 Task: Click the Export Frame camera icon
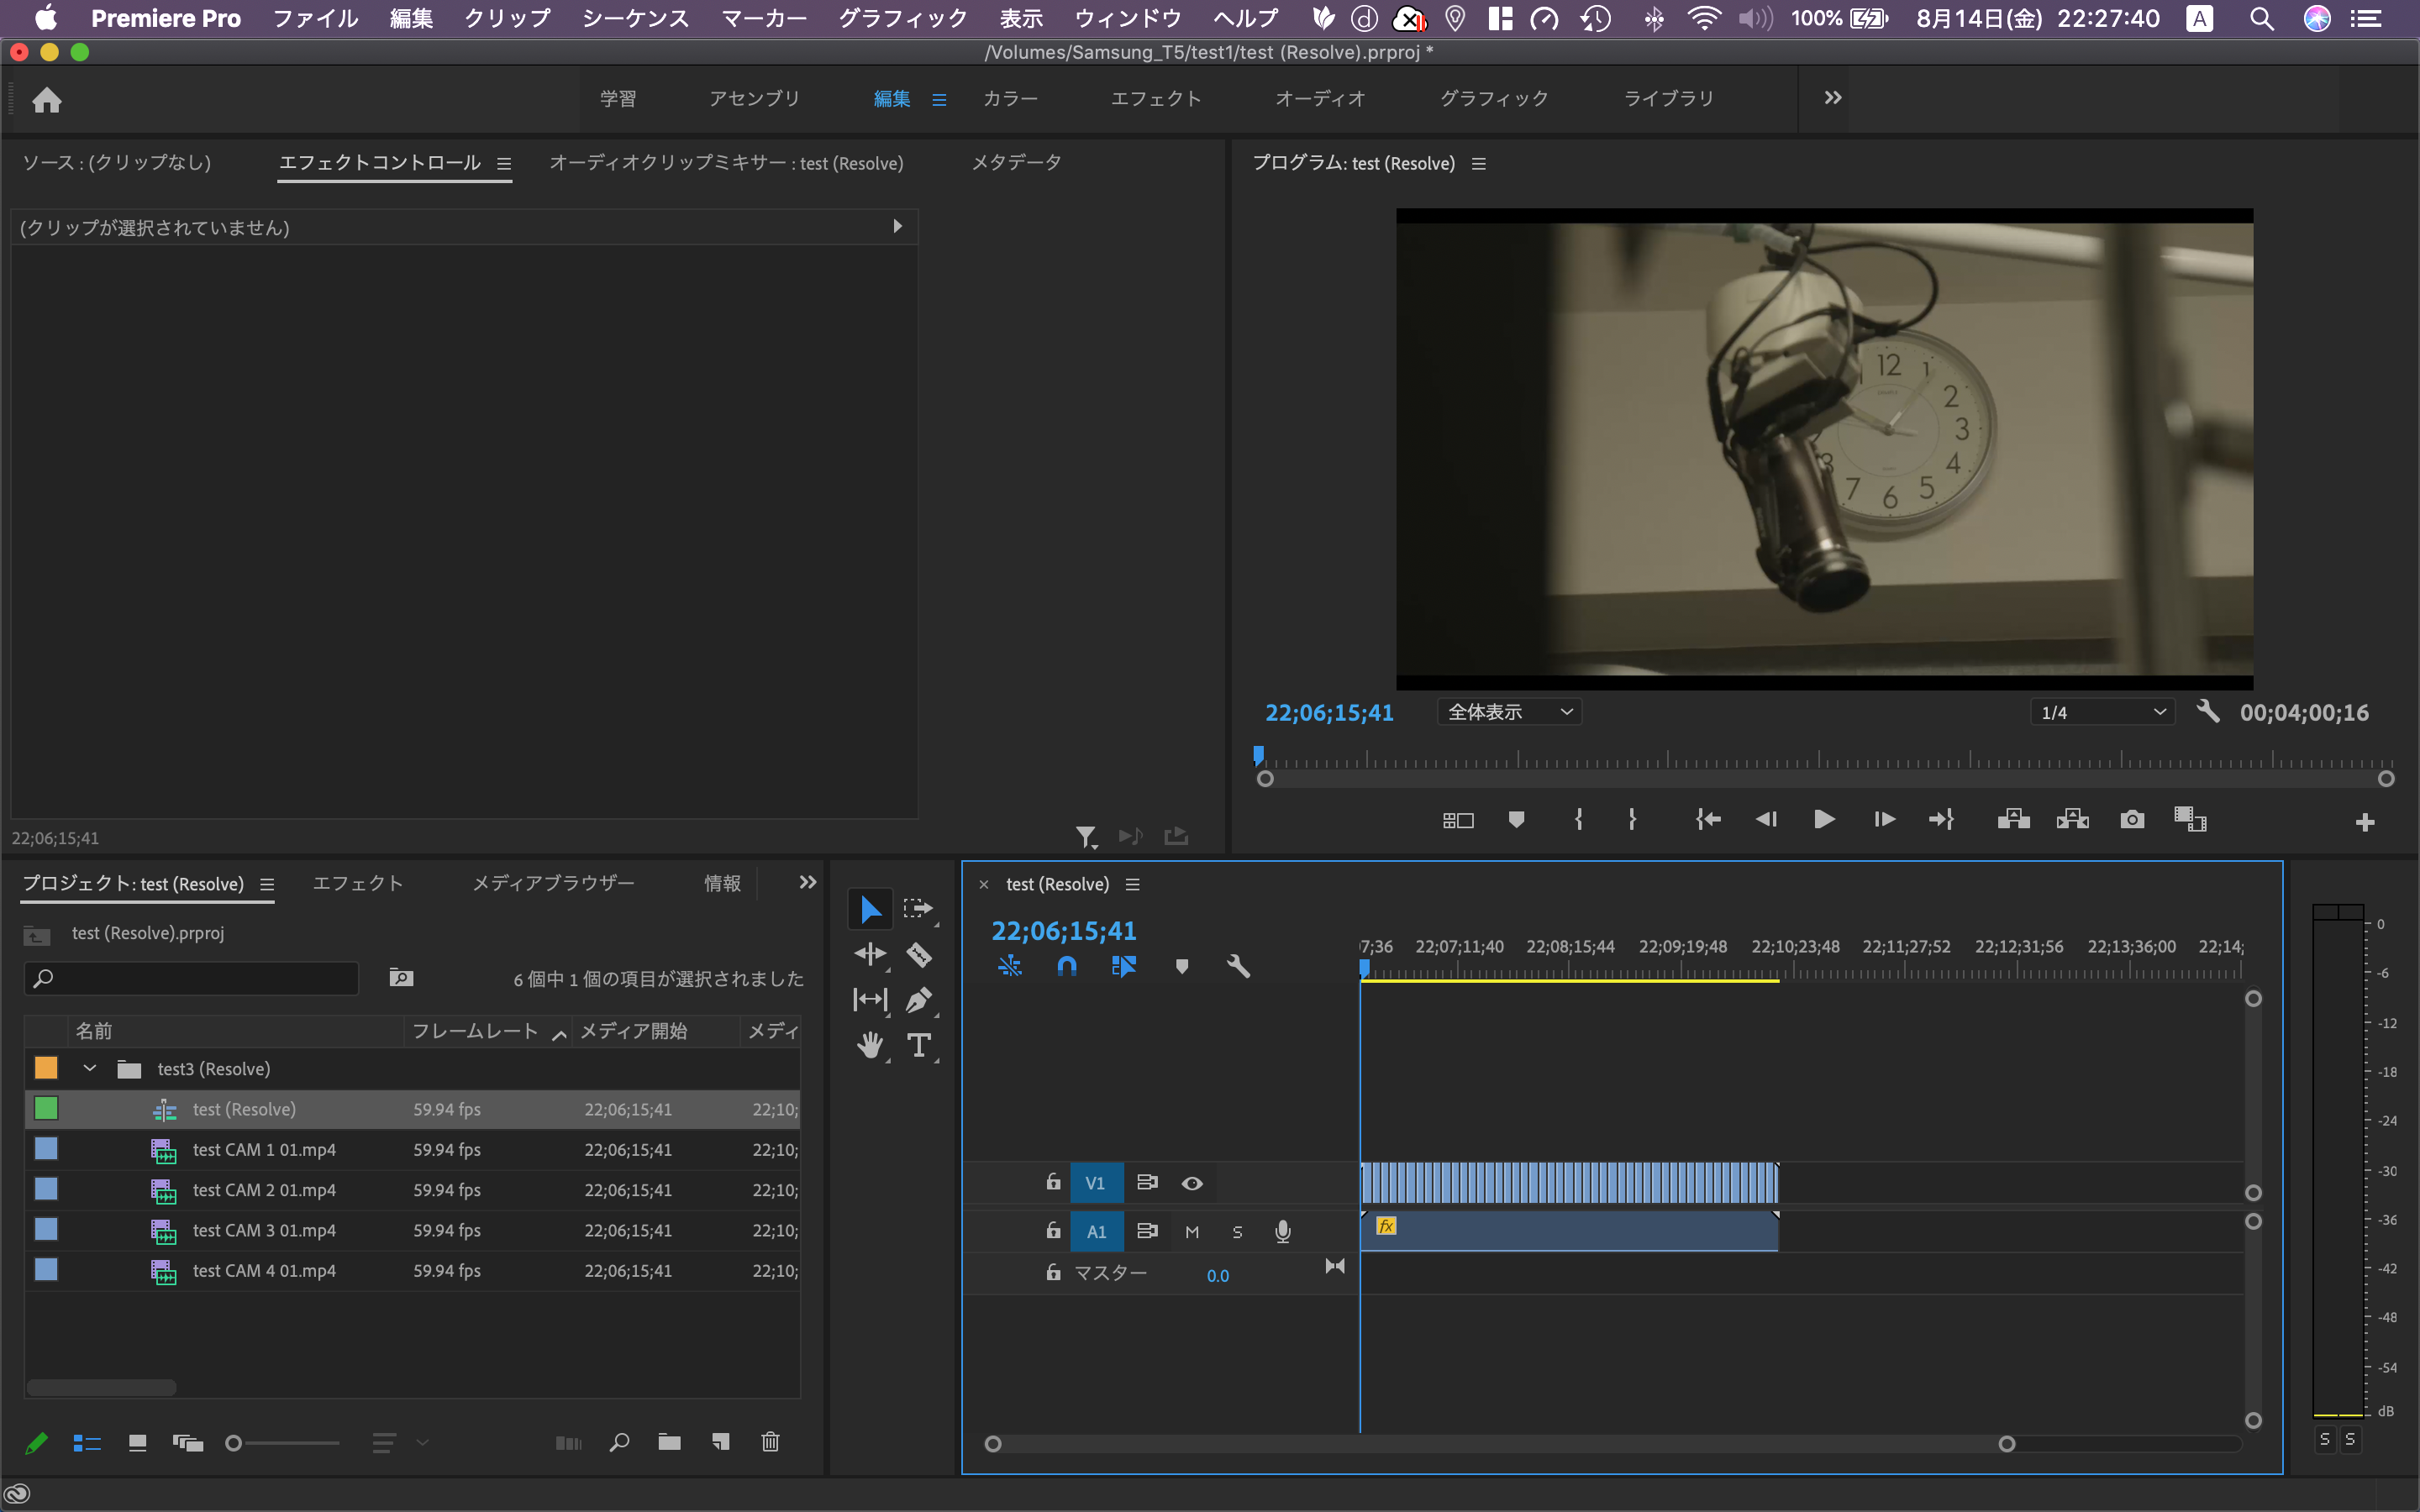(x=2131, y=820)
